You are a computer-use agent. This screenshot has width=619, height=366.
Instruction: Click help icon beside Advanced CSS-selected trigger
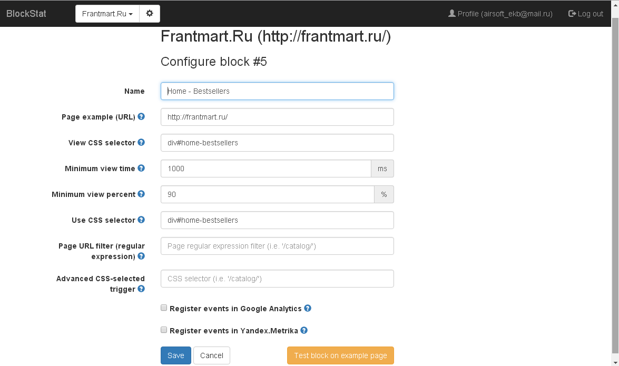(x=141, y=289)
